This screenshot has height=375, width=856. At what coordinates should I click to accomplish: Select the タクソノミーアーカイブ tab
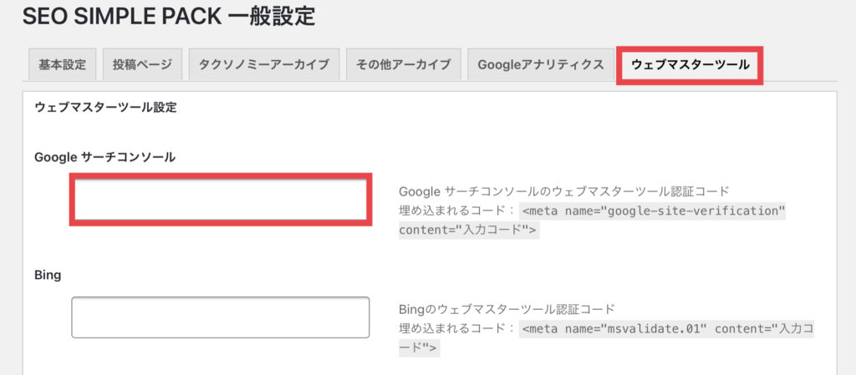(x=264, y=65)
